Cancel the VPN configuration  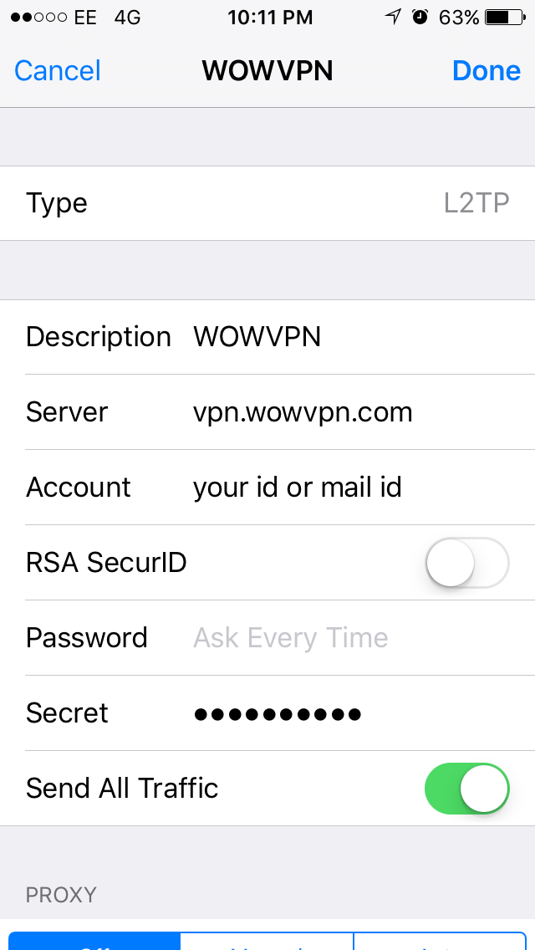tap(58, 71)
